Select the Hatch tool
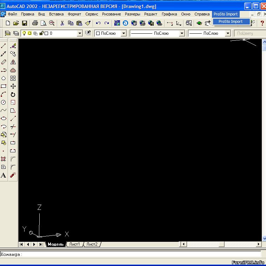This screenshot has width=266, height=266. (4, 159)
